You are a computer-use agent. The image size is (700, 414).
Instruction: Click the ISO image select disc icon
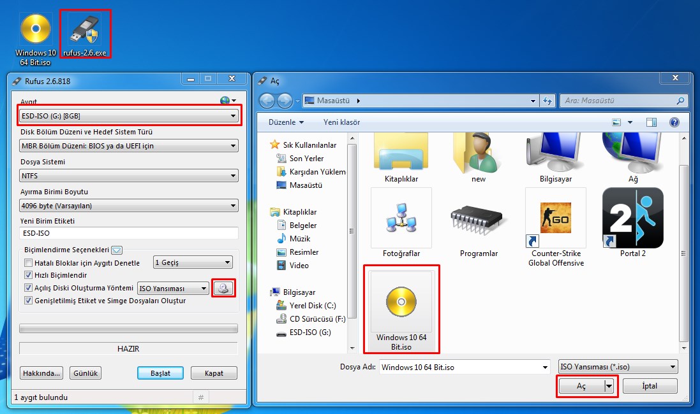click(223, 288)
